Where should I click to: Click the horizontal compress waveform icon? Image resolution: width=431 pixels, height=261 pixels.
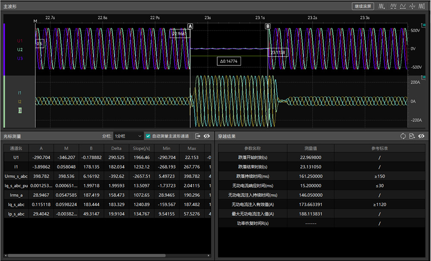coord(394,6)
